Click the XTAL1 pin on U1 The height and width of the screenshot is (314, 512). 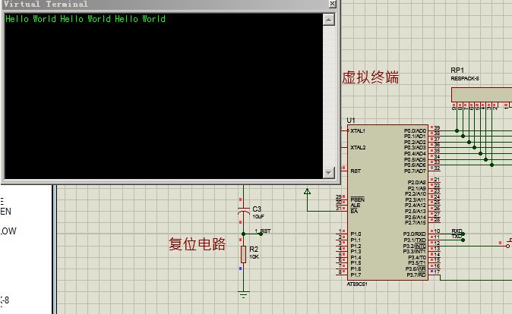358,130
